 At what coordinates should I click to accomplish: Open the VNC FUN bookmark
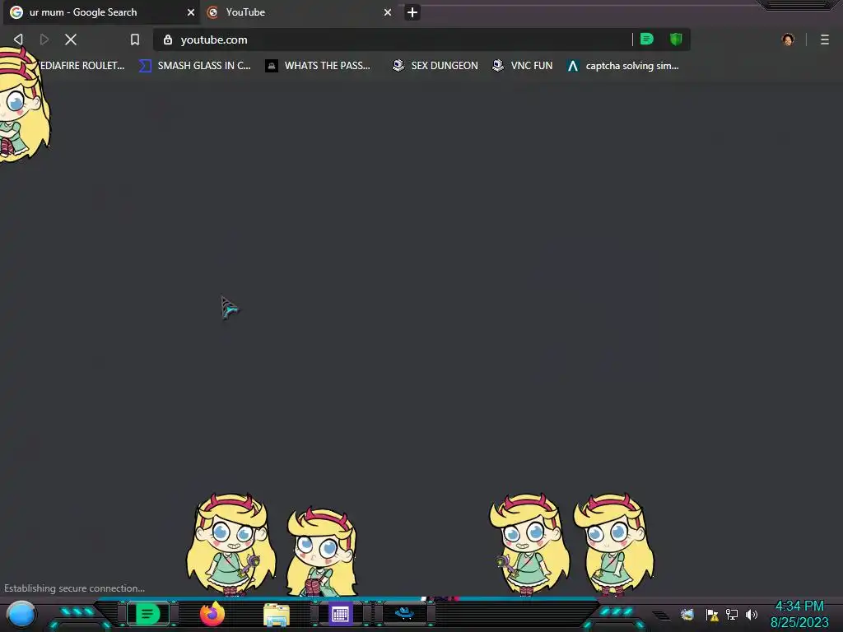pyautogui.click(x=523, y=66)
